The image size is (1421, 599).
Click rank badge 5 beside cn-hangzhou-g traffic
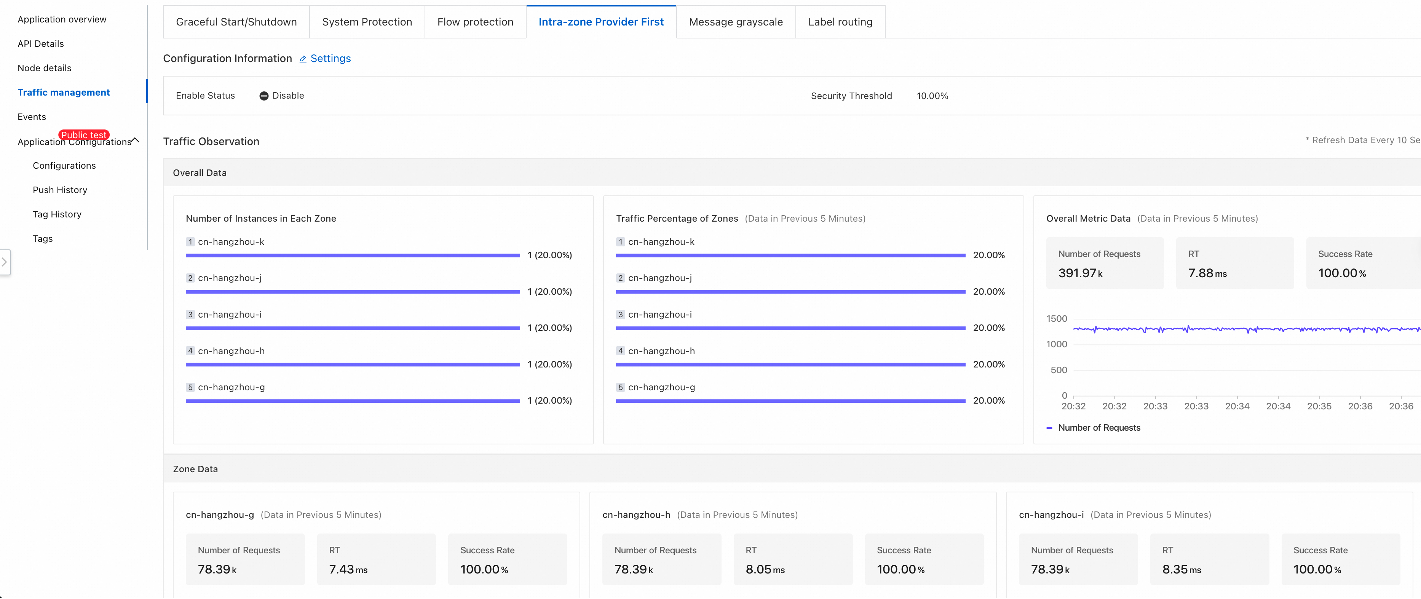coord(620,388)
